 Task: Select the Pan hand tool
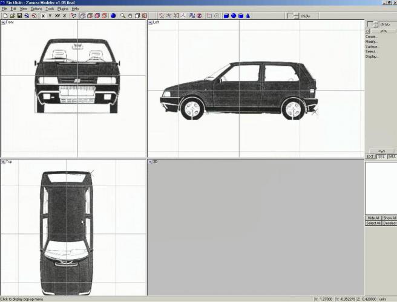[130, 16]
